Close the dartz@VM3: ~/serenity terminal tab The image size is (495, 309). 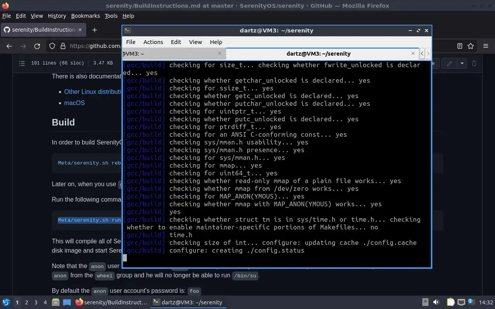click(x=413, y=53)
